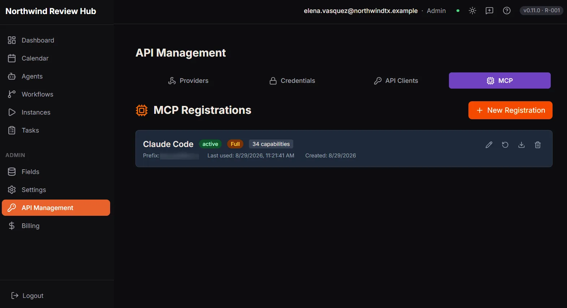Select API Management sidebar item
The width and height of the screenshot is (567, 308).
(56, 208)
